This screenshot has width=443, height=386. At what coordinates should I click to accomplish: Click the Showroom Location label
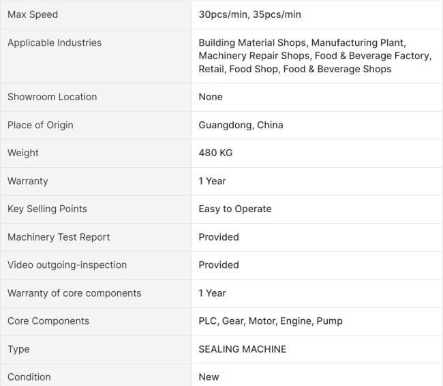click(52, 97)
